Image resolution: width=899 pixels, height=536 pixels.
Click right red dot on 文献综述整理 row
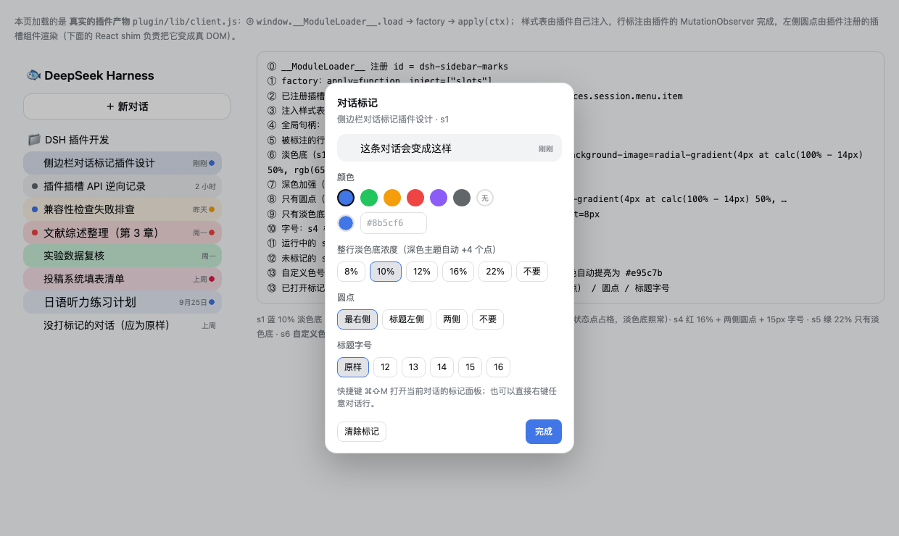[212, 233]
